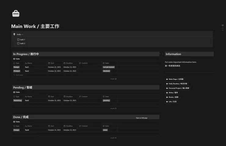
Task: Open the Test1 page
Action: (27, 67)
